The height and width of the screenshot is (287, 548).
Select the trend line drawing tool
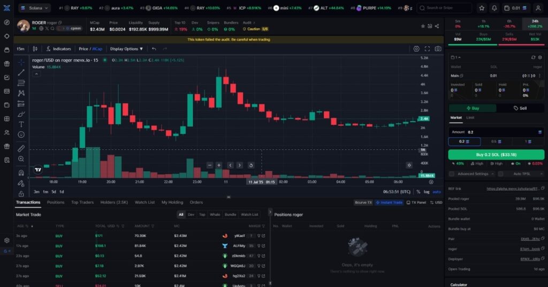(21, 72)
